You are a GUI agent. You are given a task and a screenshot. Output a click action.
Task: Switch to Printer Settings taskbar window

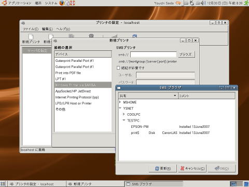tap(37, 184)
